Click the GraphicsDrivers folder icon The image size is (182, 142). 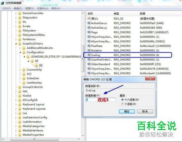(20, 43)
